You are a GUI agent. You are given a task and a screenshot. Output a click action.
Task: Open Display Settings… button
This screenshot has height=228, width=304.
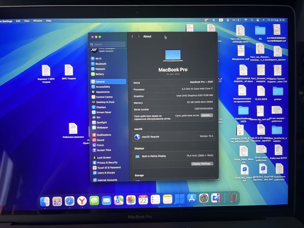pos(202,164)
